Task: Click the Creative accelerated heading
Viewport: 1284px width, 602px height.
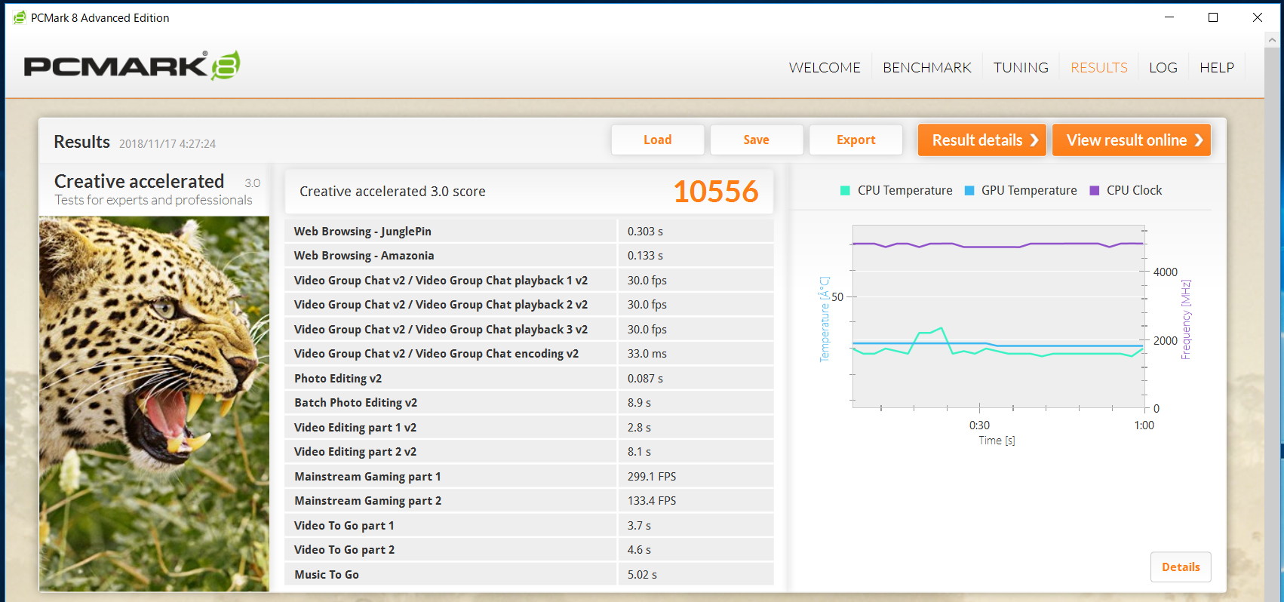Action: pyautogui.click(x=140, y=182)
